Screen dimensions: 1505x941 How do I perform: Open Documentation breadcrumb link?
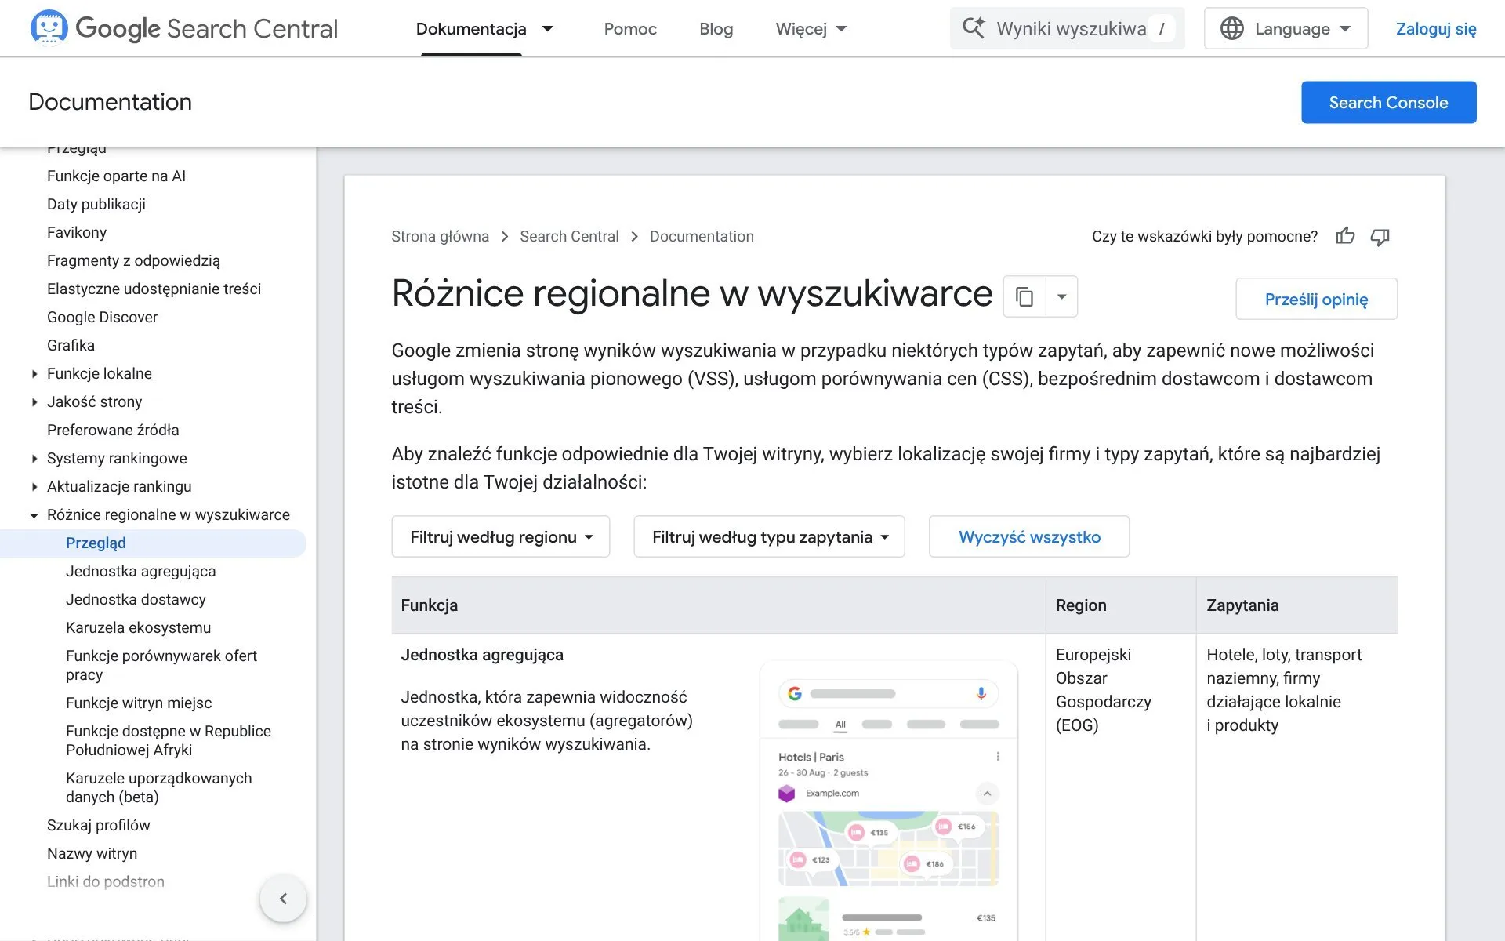pyautogui.click(x=702, y=236)
